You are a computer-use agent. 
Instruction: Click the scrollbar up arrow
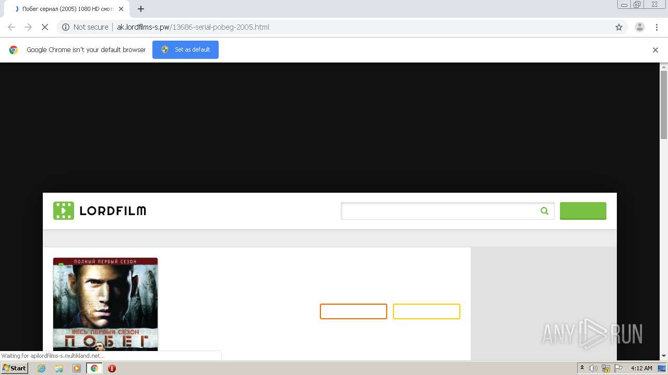point(664,67)
